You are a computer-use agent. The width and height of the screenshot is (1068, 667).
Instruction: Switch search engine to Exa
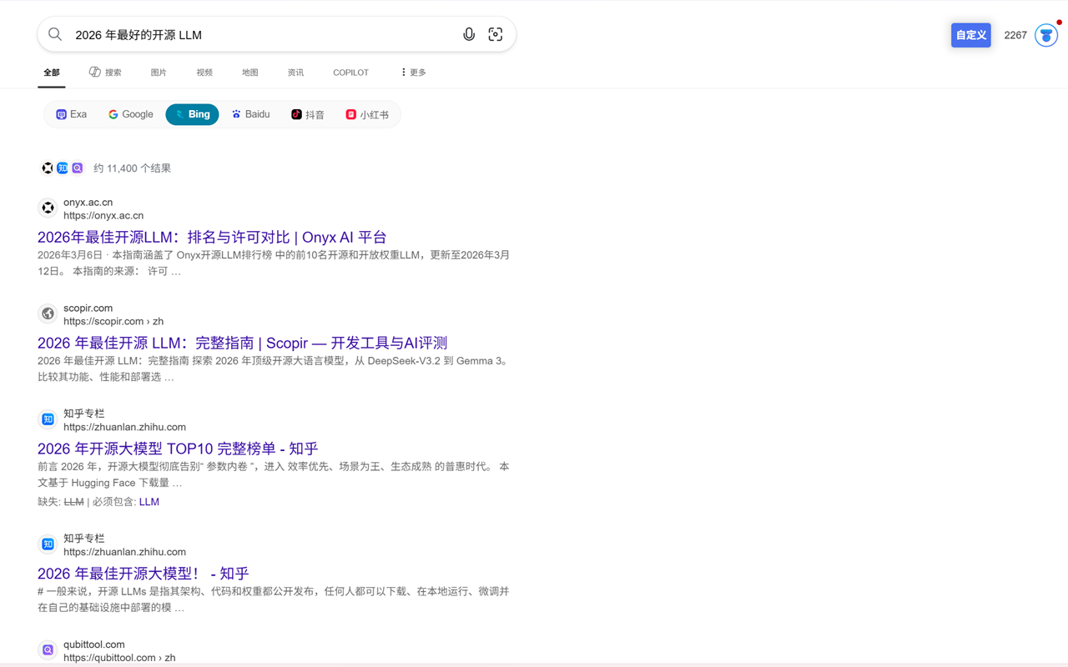pos(72,114)
